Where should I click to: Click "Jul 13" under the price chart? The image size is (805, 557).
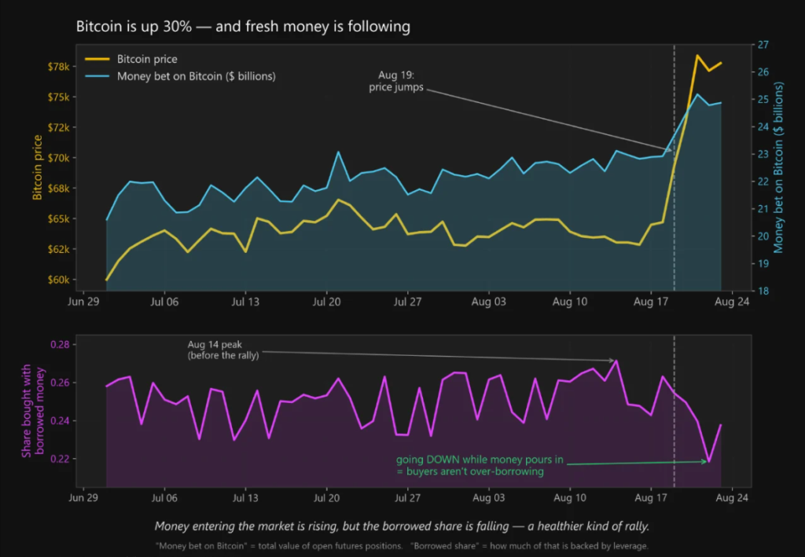coord(245,302)
